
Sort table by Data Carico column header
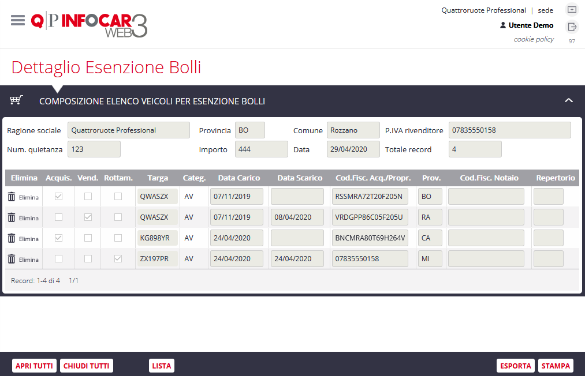tap(239, 178)
